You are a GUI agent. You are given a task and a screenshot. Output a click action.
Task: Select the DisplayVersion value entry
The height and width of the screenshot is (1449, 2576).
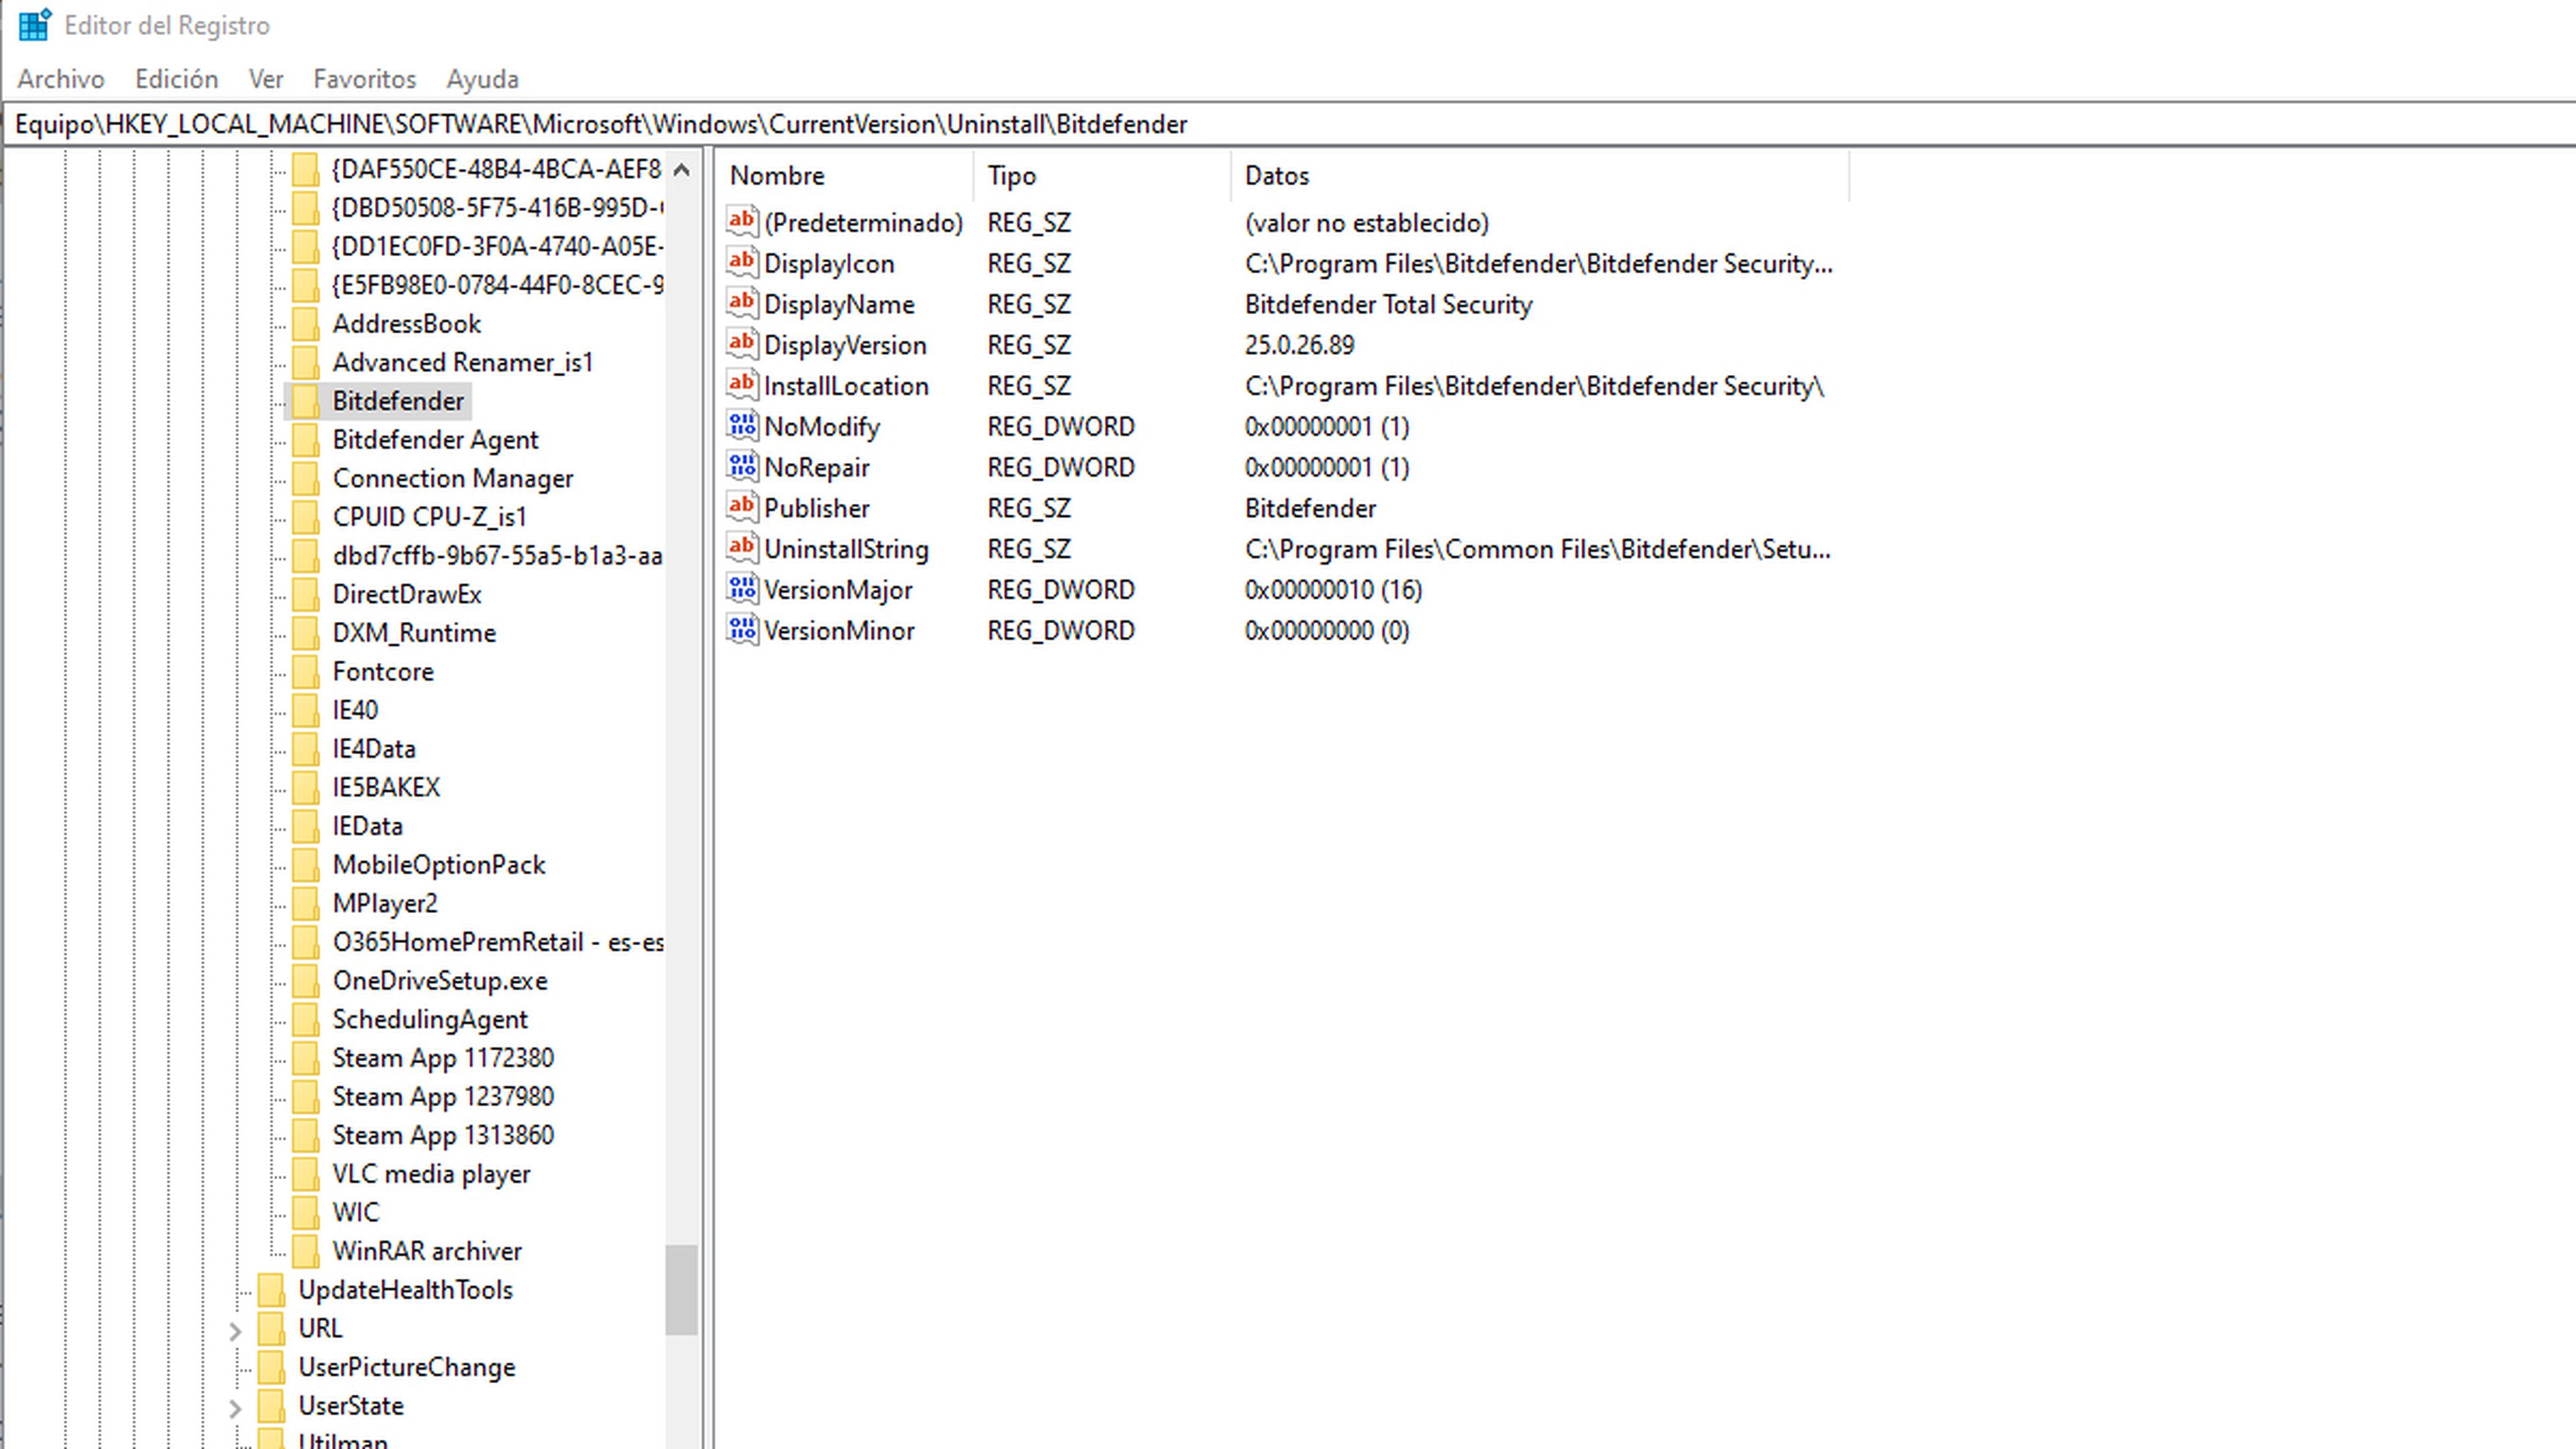844,345
